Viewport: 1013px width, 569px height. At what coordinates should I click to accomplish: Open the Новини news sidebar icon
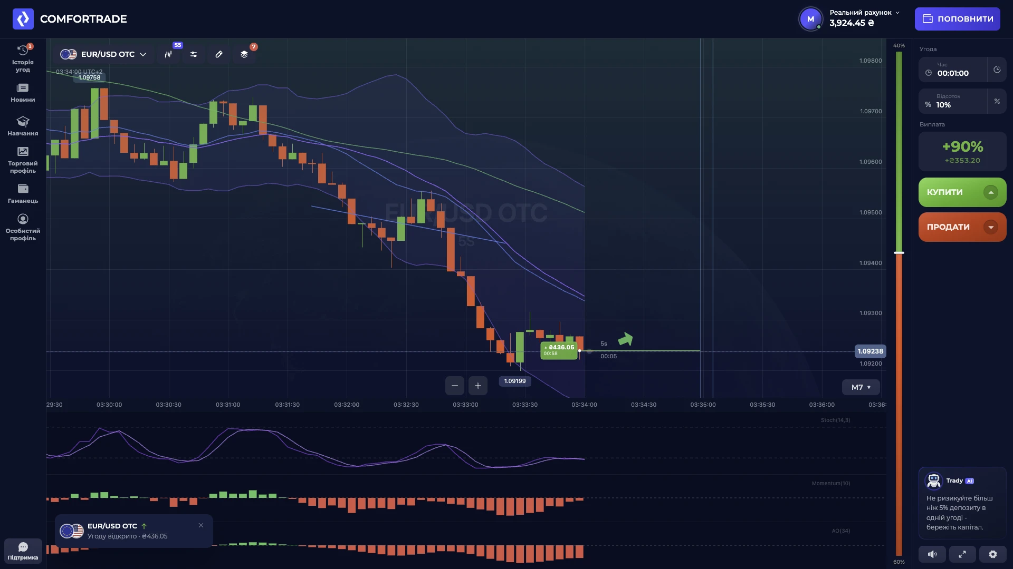point(23,88)
